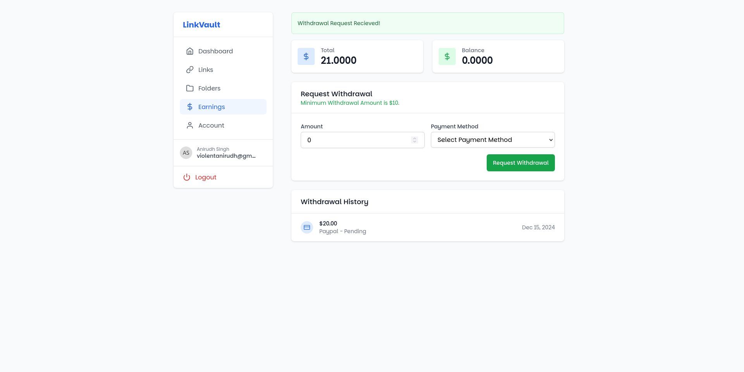Open the Dashboard menu item
The width and height of the screenshot is (744, 372).
pos(215,51)
